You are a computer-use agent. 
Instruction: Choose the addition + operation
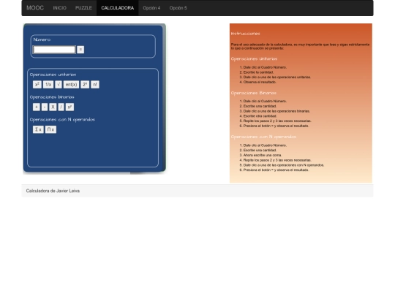(37, 107)
